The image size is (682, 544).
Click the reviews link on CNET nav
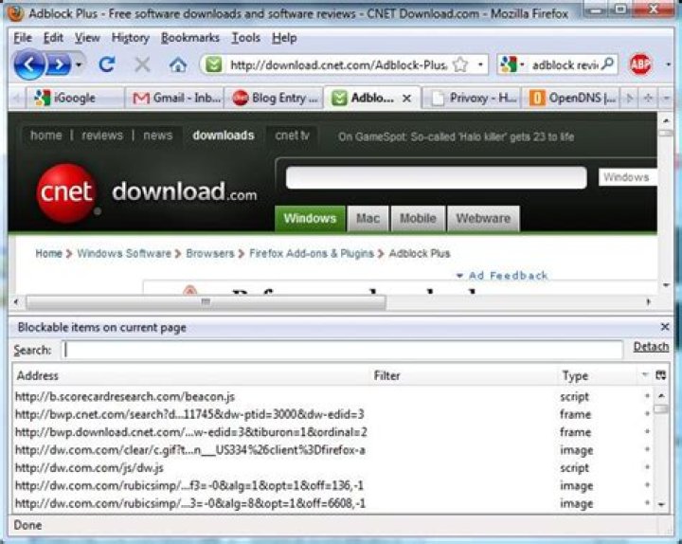tap(102, 136)
